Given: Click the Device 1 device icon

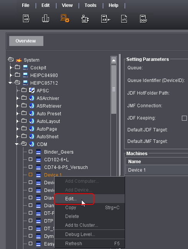Looking at the screenshot, I should pyautogui.click(x=38, y=175).
